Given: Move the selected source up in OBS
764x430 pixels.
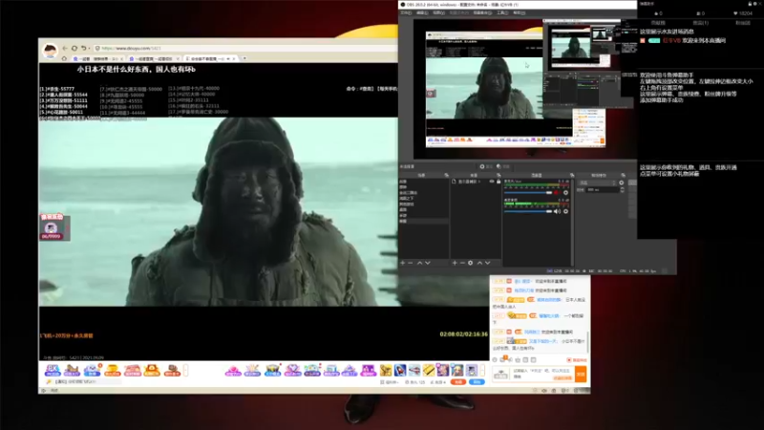Looking at the screenshot, I should pos(479,263).
